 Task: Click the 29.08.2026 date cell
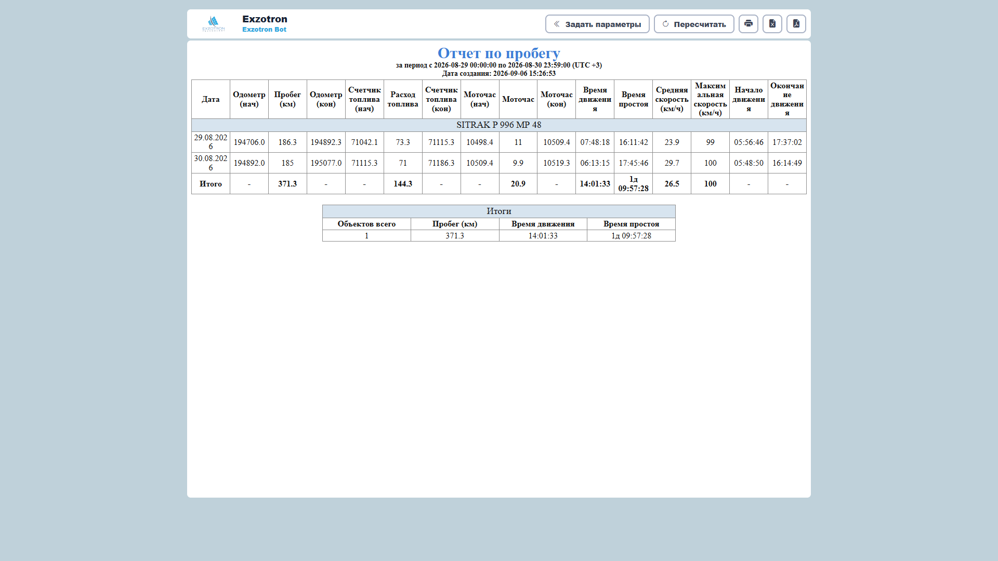pyautogui.click(x=211, y=142)
